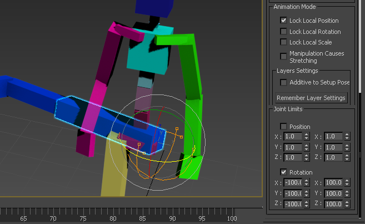Screen dimensions: 365x224
Task: Click spinner on Position Y maximum
Action: 347,147
